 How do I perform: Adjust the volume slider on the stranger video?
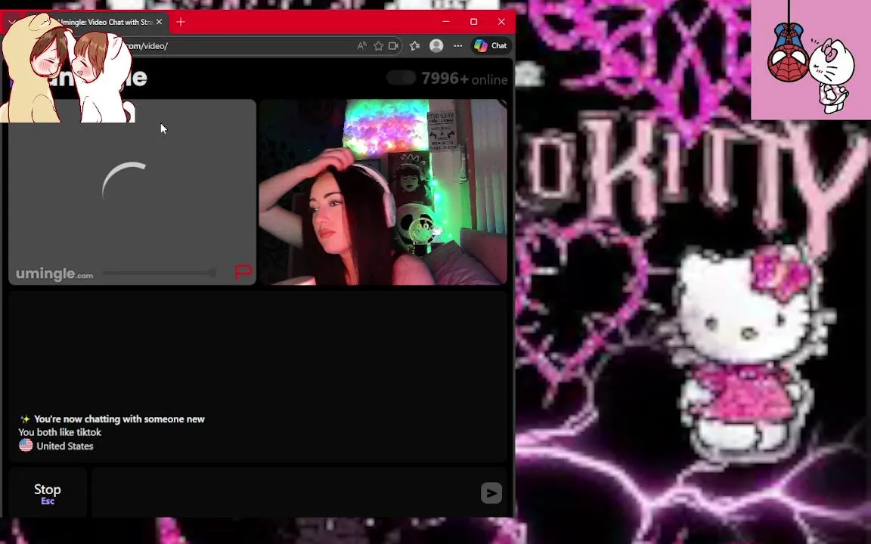(160, 273)
